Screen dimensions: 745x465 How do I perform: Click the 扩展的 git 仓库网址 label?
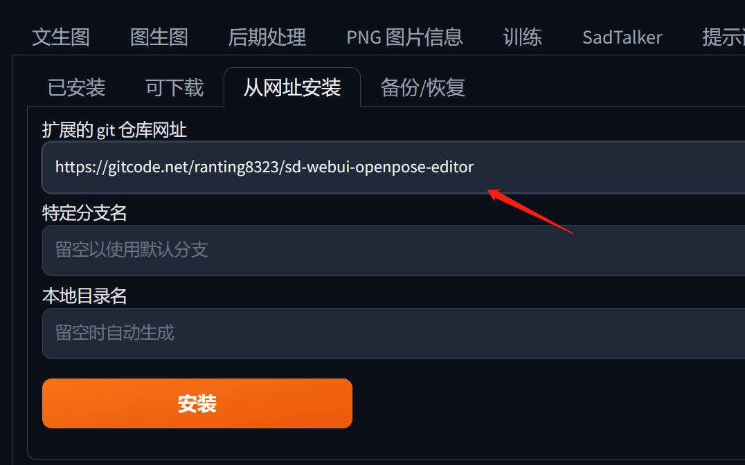pos(114,129)
